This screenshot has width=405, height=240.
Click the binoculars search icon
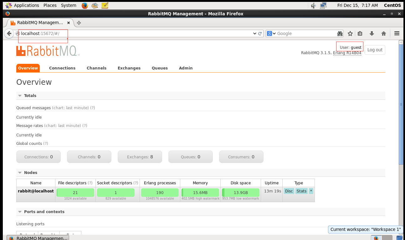point(340,33)
